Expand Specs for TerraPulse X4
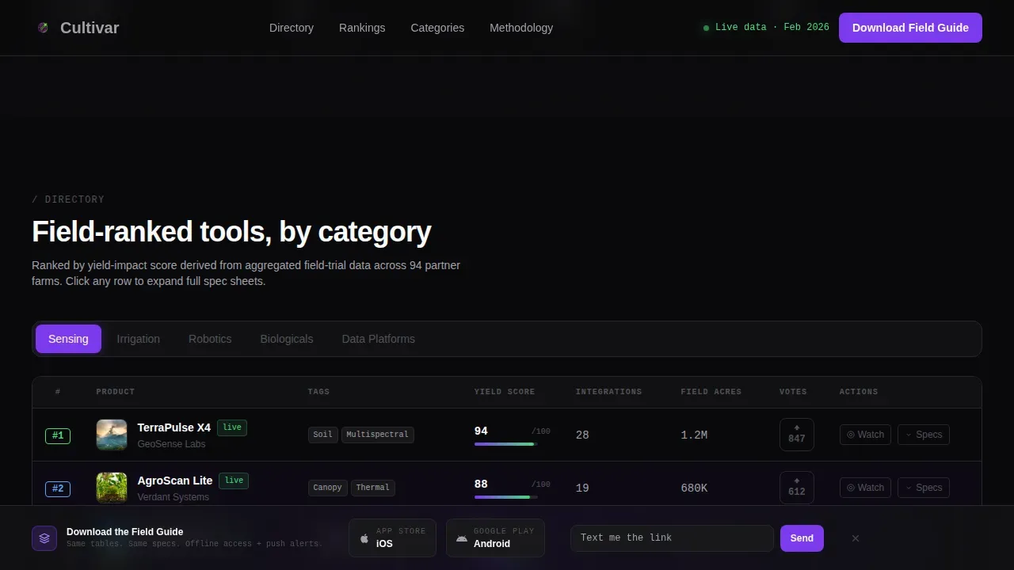This screenshot has height=570, width=1014. (924, 435)
